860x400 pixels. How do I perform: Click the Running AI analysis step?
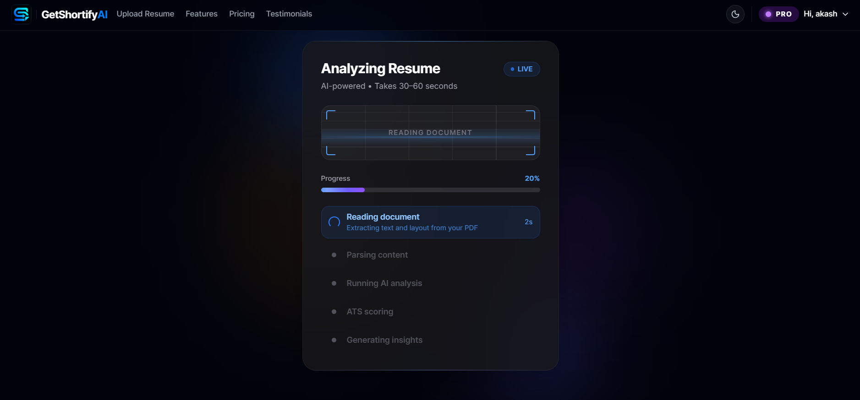coord(384,283)
